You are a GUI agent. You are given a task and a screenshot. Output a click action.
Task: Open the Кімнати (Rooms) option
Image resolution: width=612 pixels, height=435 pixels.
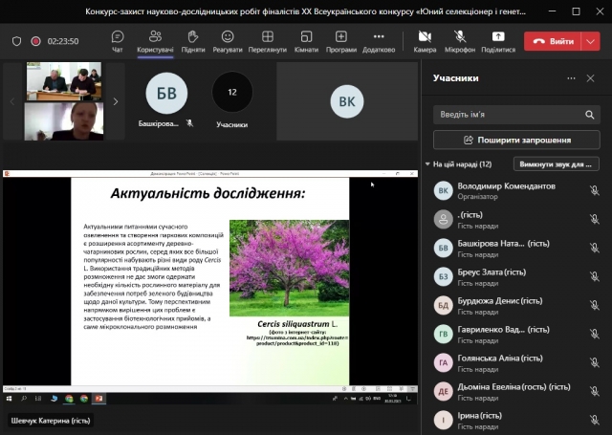[x=306, y=40]
